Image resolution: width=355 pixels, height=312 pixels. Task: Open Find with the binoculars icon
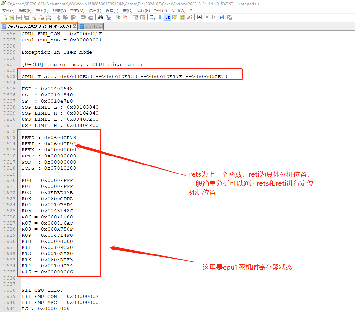coord(101,17)
